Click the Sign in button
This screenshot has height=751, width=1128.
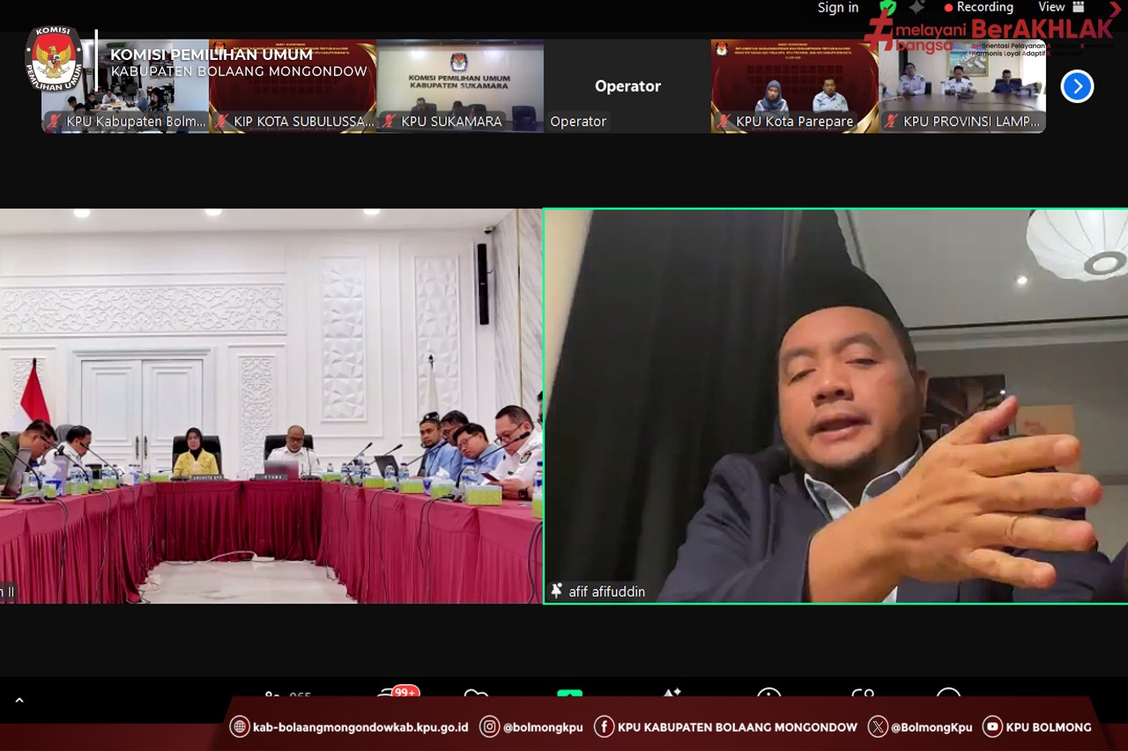pos(837,8)
